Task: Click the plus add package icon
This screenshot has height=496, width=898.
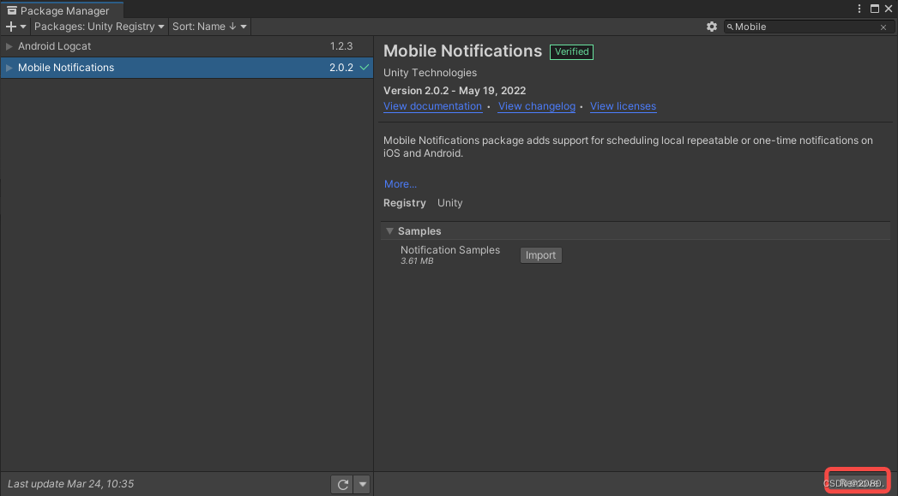Action: [x=11, y=27]
